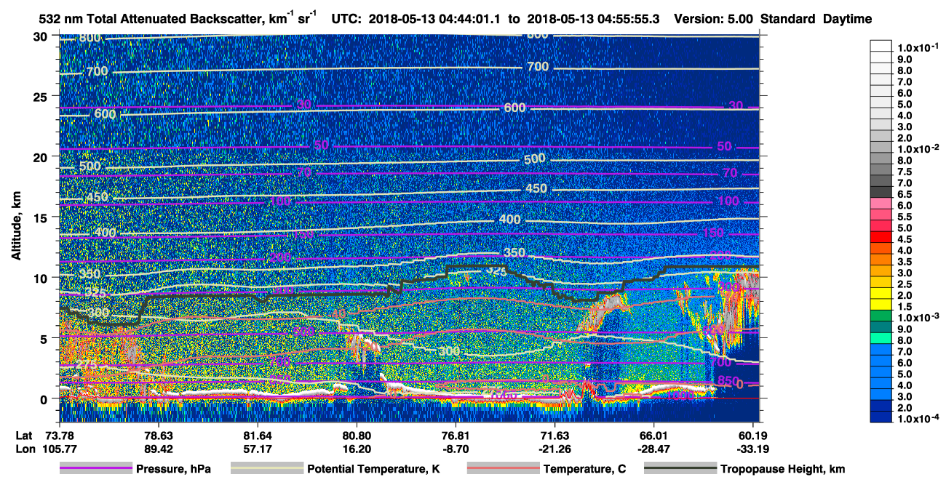Click the 'Pressure, hPa' legend label
Image resolution: width=946 pixels, height=485 pixels.
(x=173, y=470)
